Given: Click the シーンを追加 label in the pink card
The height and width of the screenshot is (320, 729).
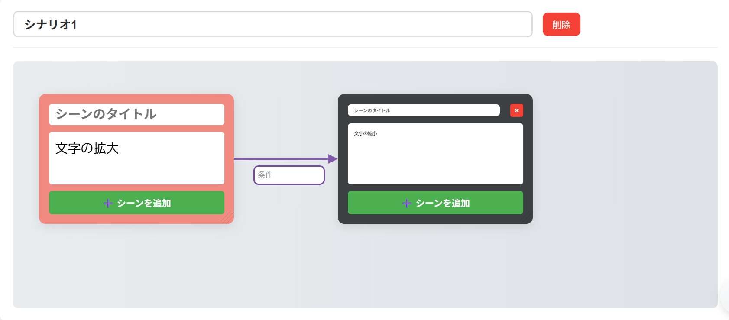Looking at the screenshot, I should pos(144,203).
